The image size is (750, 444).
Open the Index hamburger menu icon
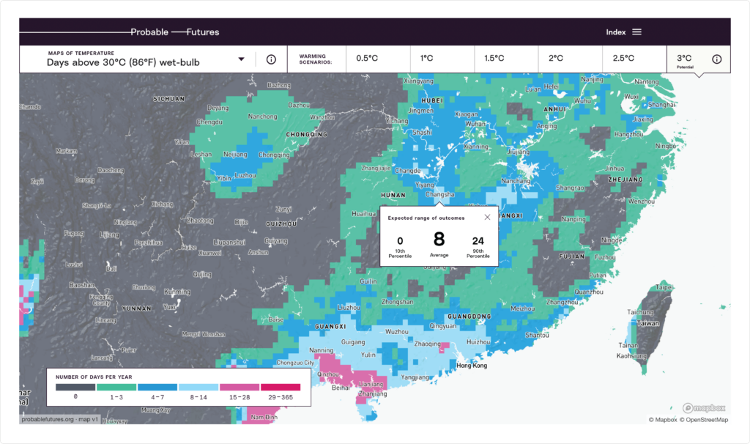[636, 32]
